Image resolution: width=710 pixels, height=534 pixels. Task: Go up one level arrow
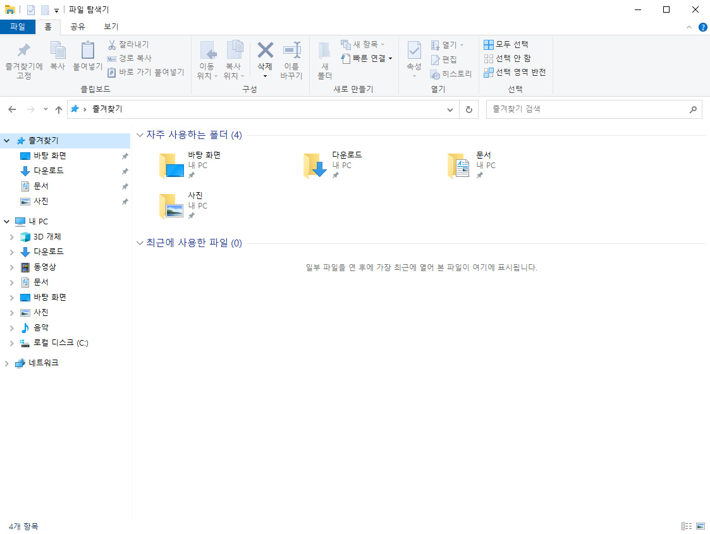(58, 109)
